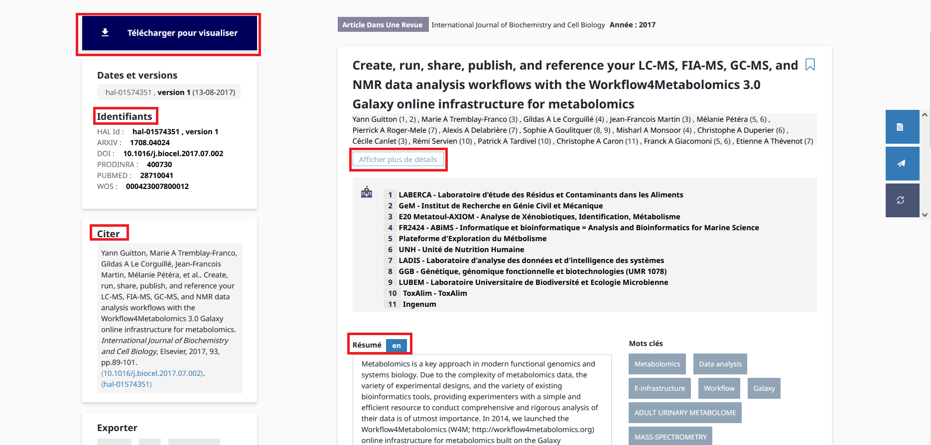
Task: Open author Christophe A Caron's link
Action: (x=590, y=141)
